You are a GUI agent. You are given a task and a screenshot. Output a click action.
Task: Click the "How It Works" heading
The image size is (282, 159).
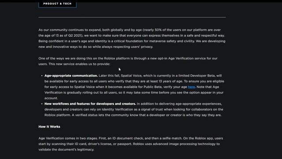pos(49,127)
